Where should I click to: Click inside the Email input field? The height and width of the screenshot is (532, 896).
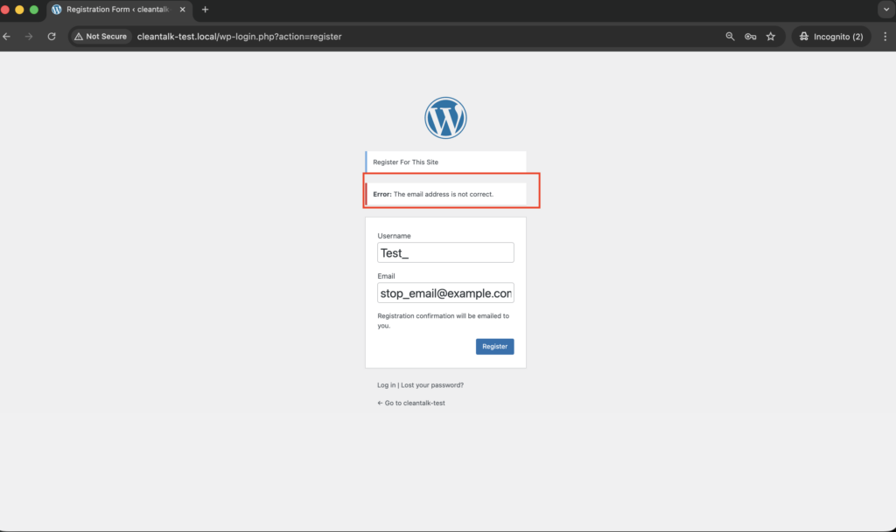click(445, 292)
